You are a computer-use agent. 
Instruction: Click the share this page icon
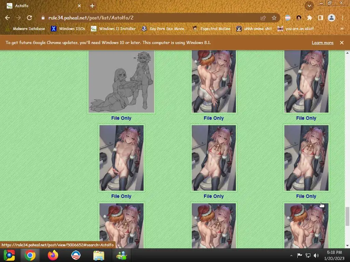263,18
